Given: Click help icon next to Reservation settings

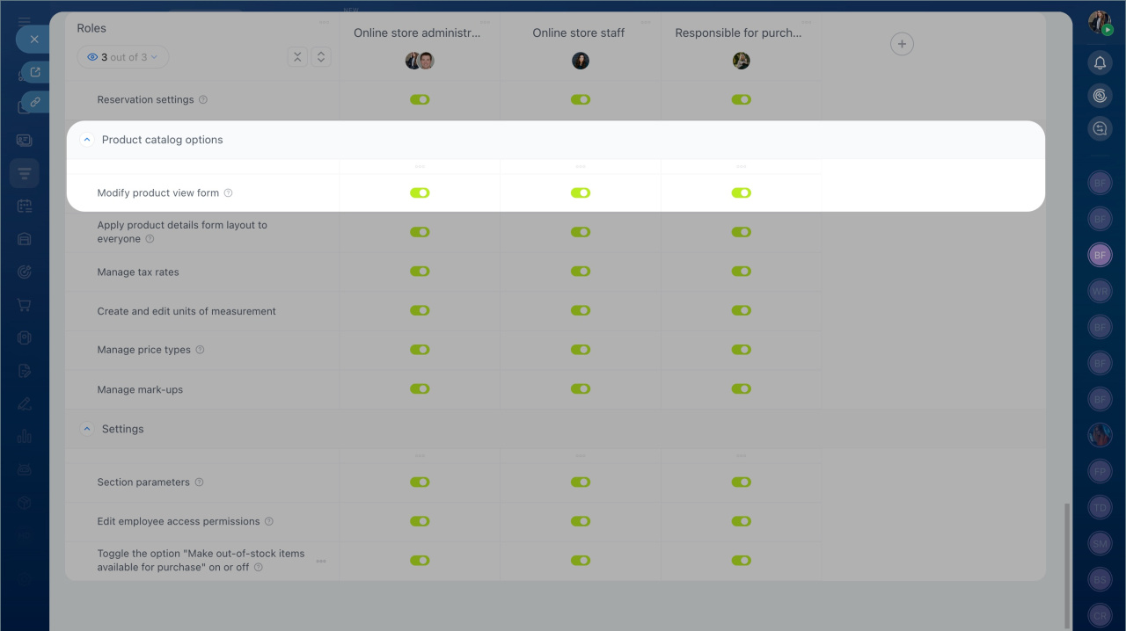Looking at the screenshot, I should point(203,100).
